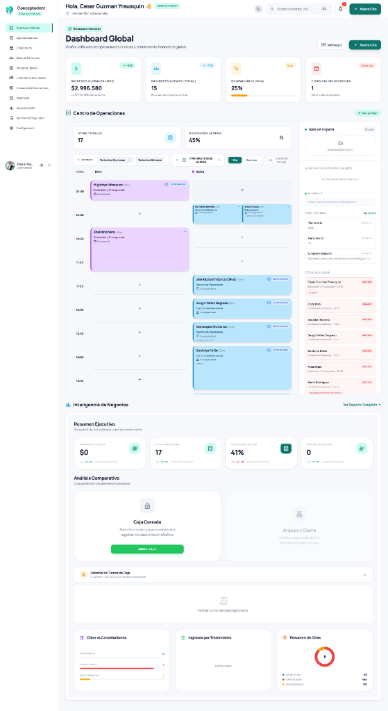Click the settings gear beside user avatar

pos(42,165)
